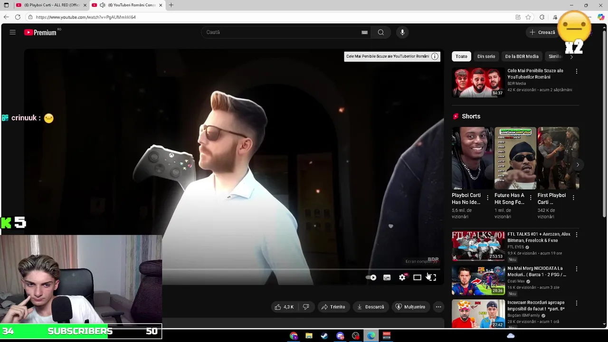Open the player settings gear
The width and height of the screenshot is (608, 342).
[x=402, y=277]
